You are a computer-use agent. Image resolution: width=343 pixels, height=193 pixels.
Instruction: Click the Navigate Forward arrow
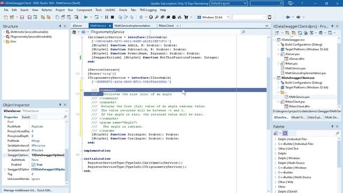tap(298, 17)
